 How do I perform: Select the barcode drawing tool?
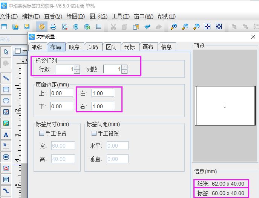click(x=6, y=157)
